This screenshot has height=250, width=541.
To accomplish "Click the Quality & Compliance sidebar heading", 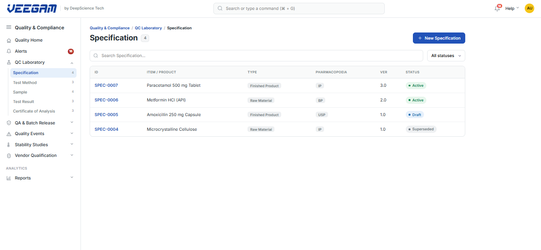I will tap(39, 28).
